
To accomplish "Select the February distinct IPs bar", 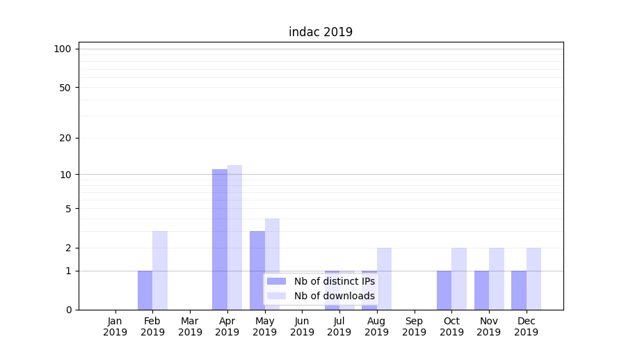I will pyautogui.click(x=145, y=290).
